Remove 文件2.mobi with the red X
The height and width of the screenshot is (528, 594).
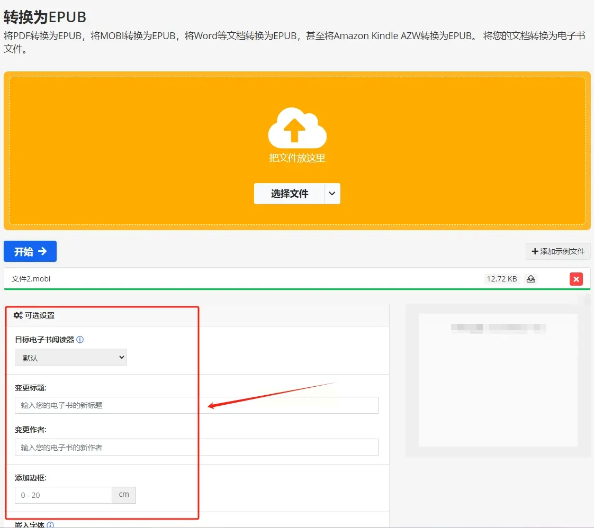tap(576, 279)
